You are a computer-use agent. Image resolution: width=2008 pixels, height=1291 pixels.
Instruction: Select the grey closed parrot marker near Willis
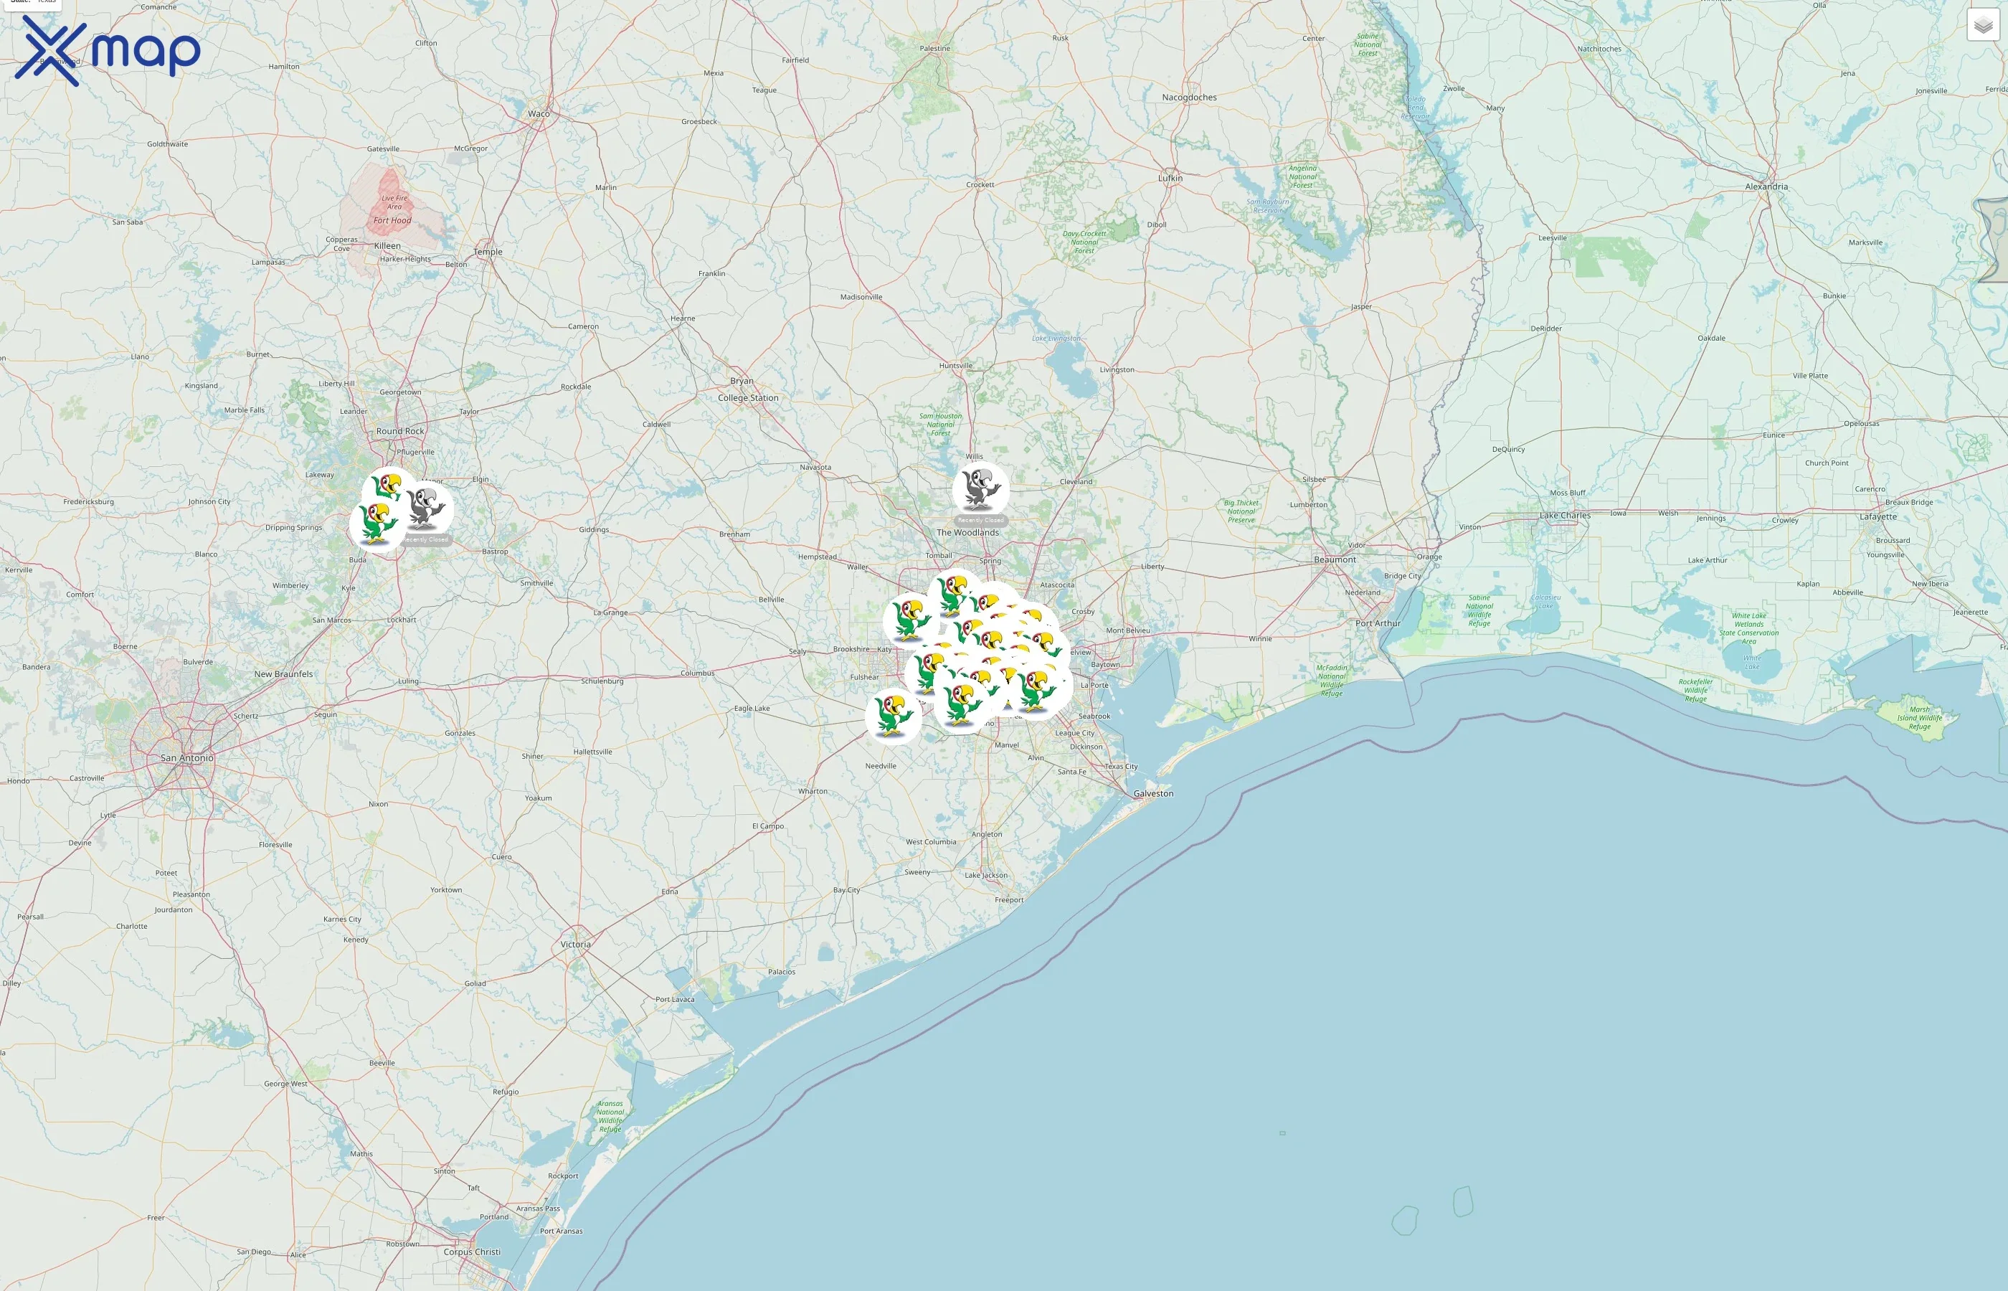pos(980,488)
